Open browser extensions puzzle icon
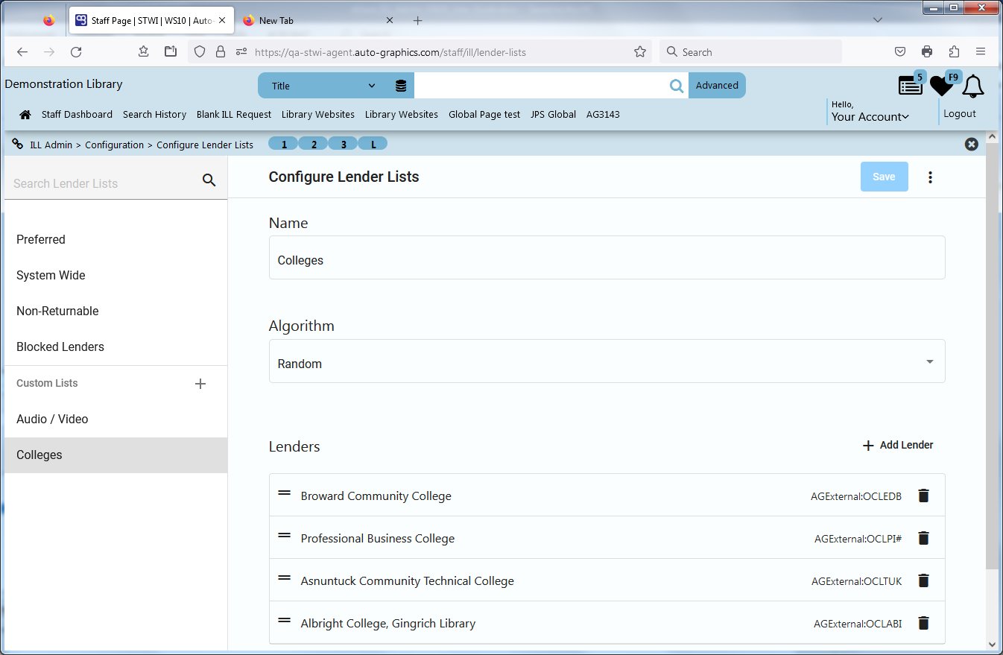This screenshot has height=655, width=1003. click(954, 51)
